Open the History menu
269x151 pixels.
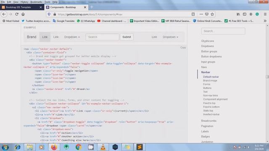(24, 2)
